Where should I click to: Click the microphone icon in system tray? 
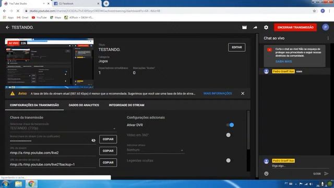[323, 184]
